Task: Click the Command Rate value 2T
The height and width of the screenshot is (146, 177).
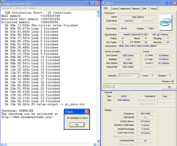Action: (x=145, y=141)
